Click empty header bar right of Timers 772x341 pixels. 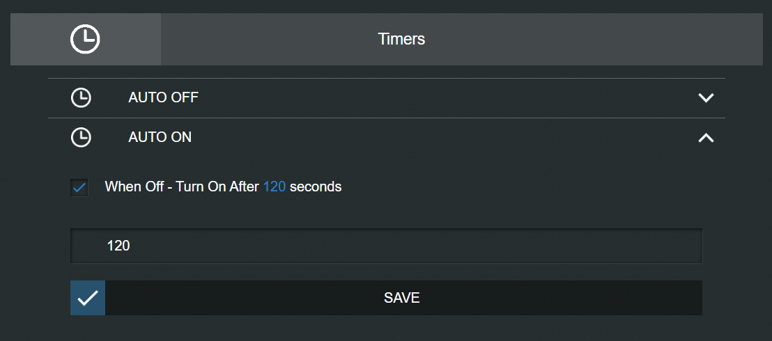coord(591,40)
